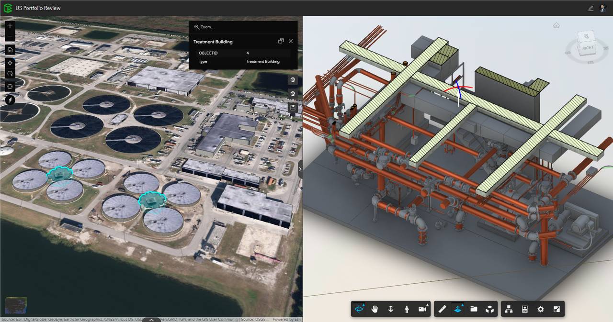Click the Explode Model cube icon
This screenshot has width=613, height=322.
(x=489, y=309)
